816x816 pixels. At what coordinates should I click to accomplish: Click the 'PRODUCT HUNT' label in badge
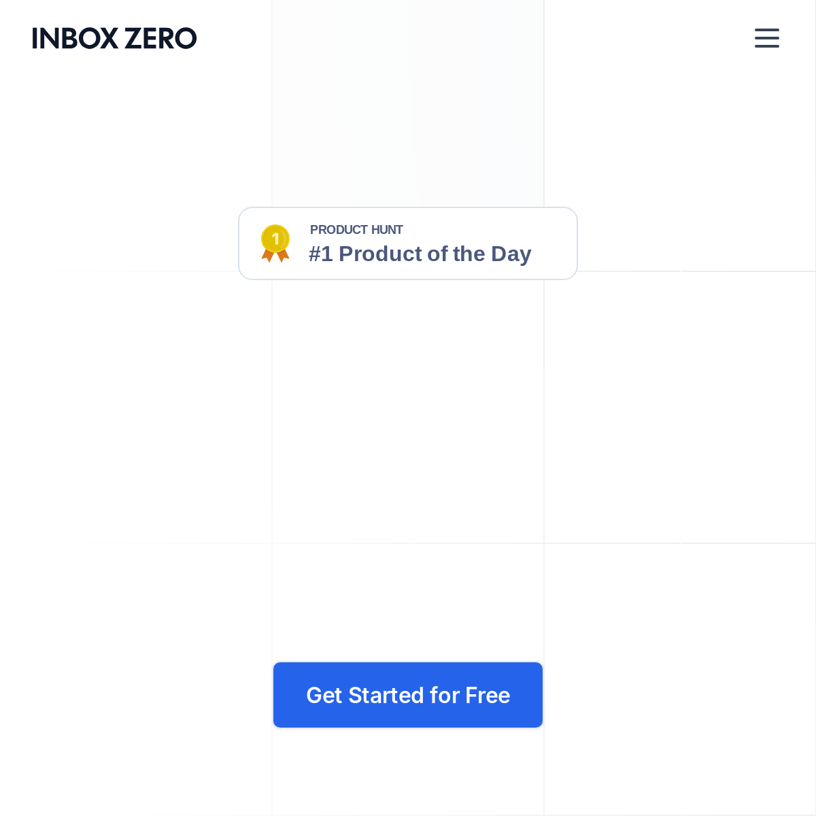(x=356, y=230)
